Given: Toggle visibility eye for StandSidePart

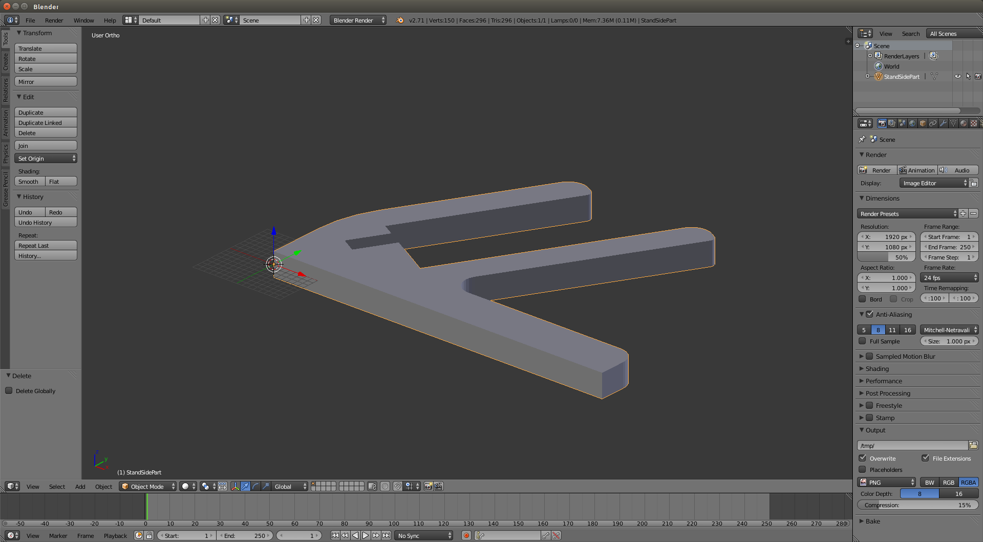Looking at the screenshot, I should pos(957,76).
